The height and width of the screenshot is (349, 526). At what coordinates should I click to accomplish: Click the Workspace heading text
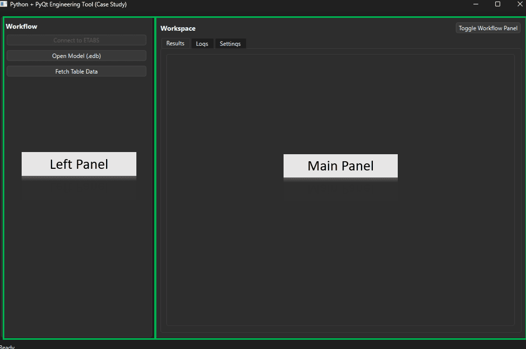(x=178, y=29)
